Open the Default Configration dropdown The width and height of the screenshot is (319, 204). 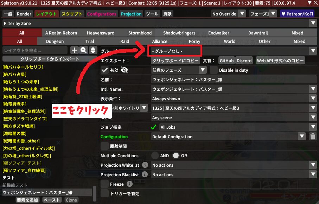[x=229, y=136]
